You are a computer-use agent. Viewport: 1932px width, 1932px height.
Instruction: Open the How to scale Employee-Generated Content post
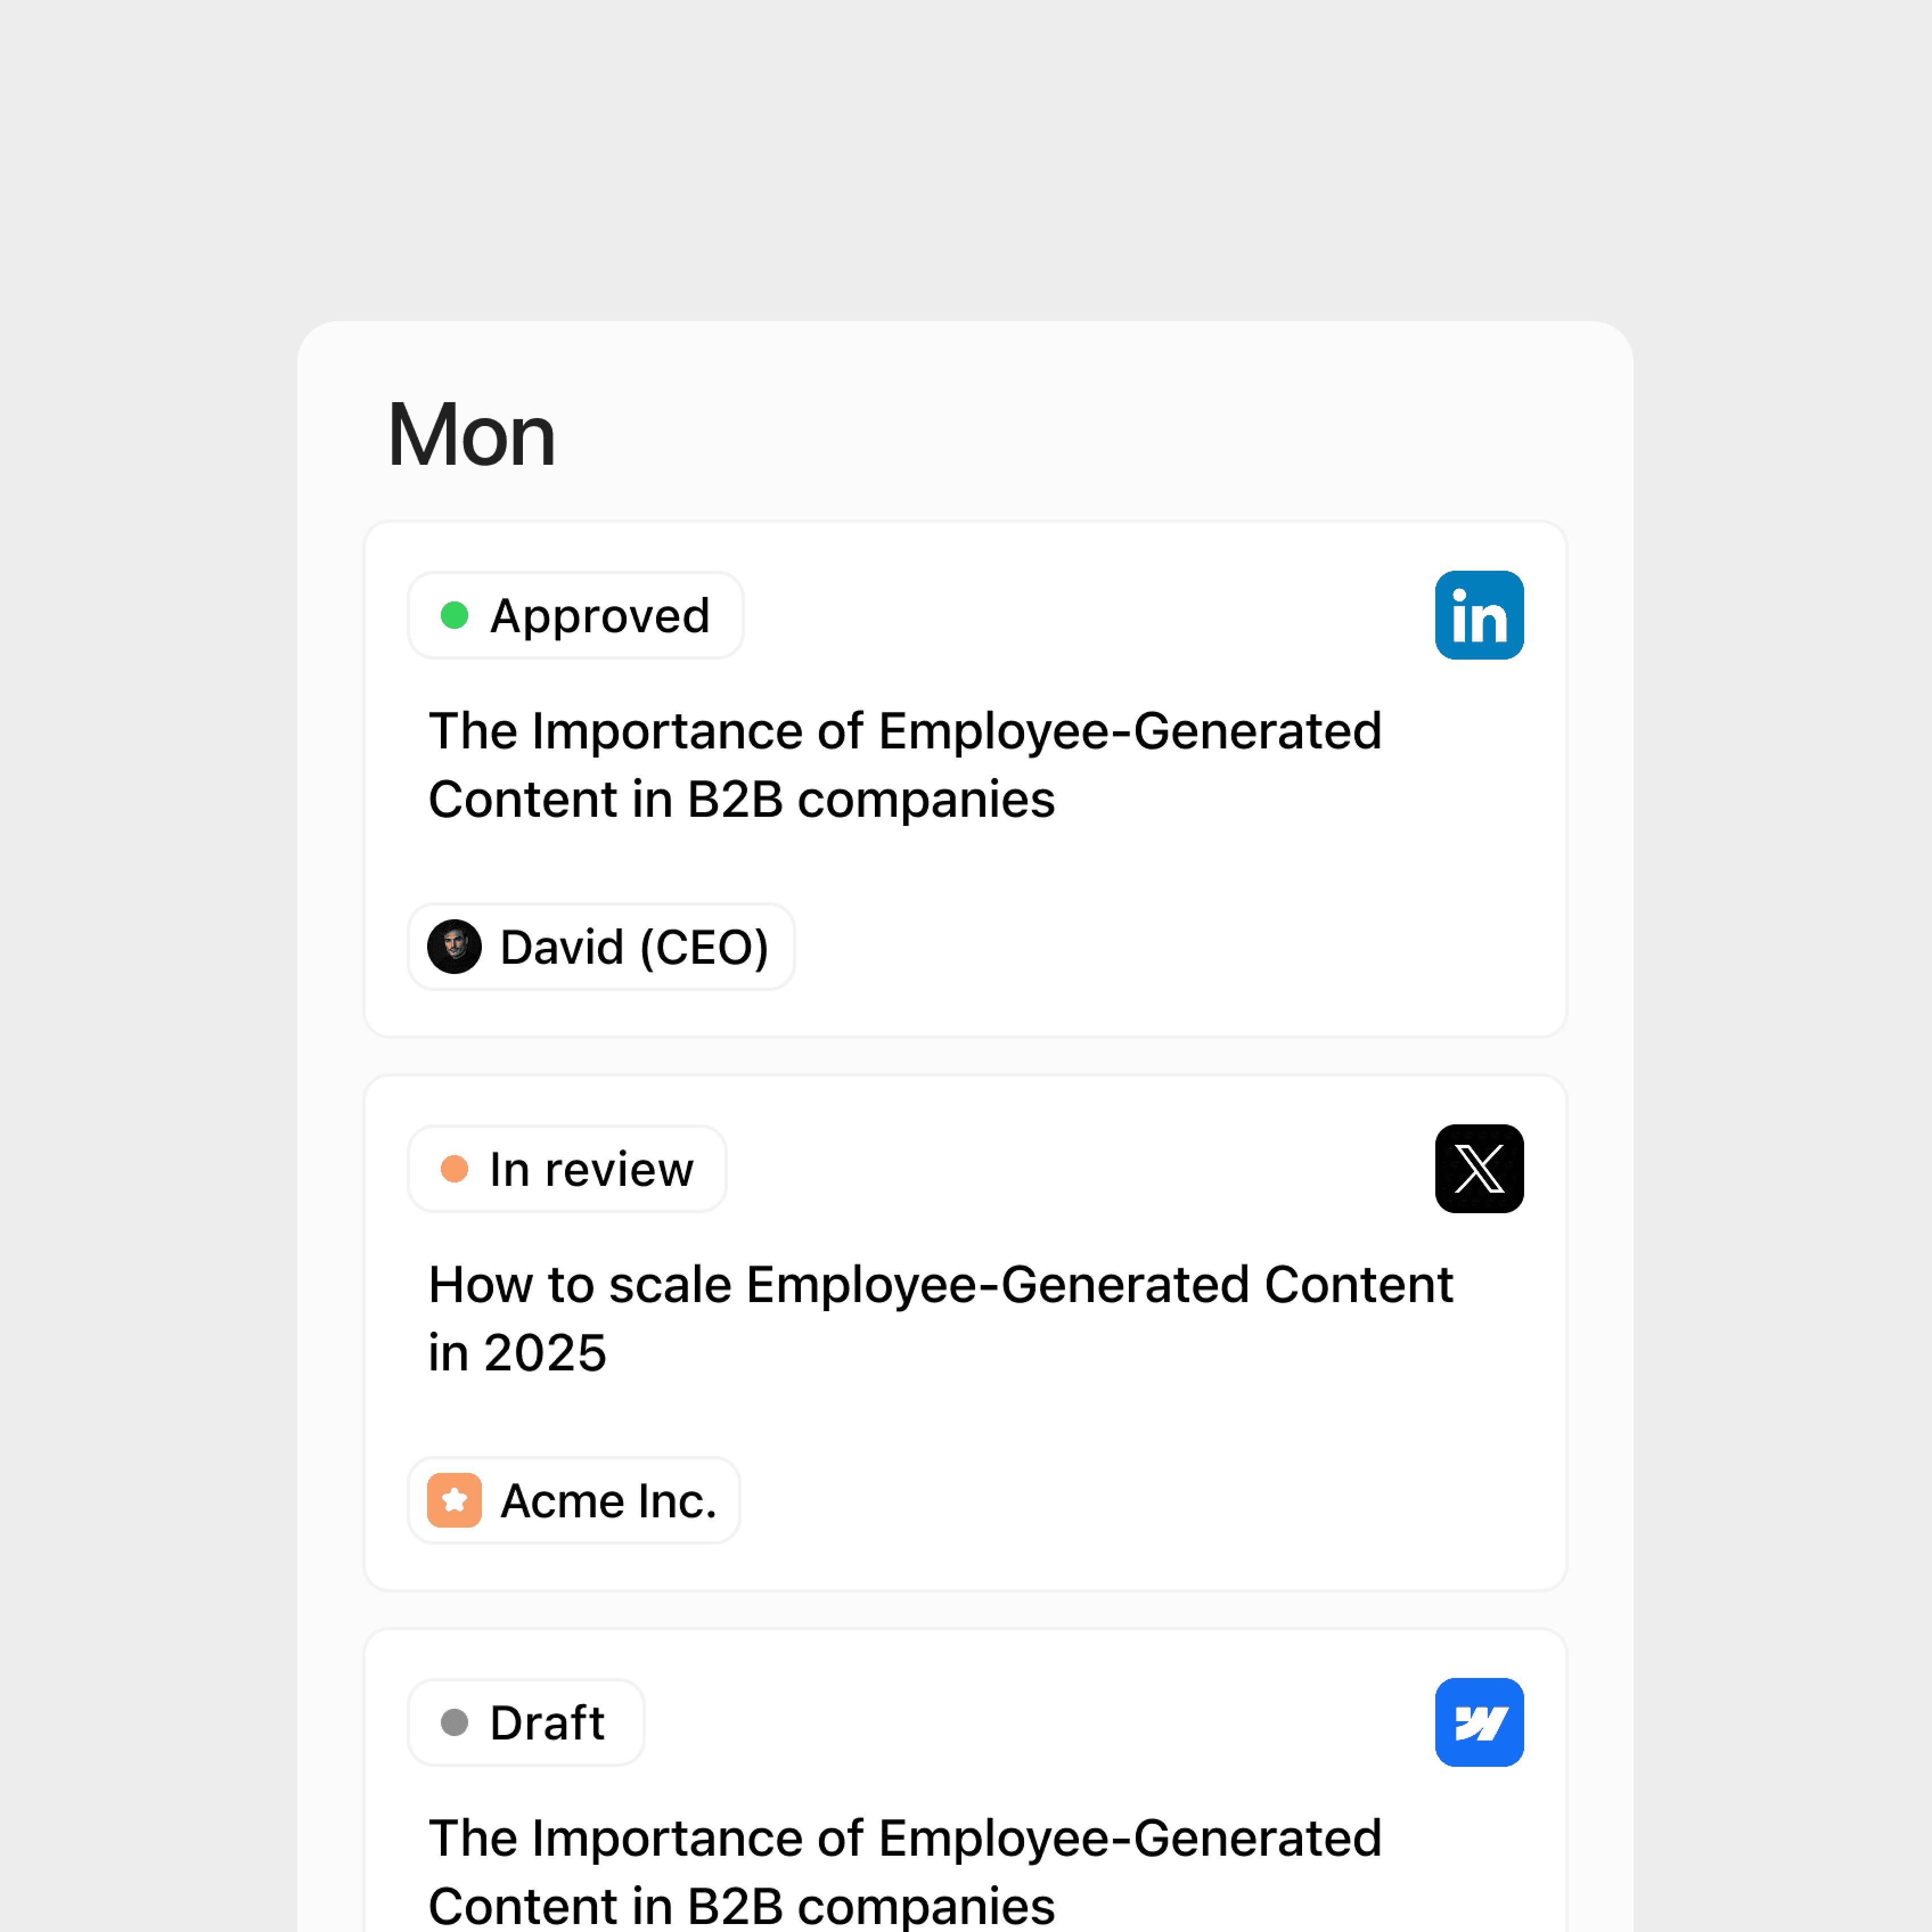tap(940, 1318)
